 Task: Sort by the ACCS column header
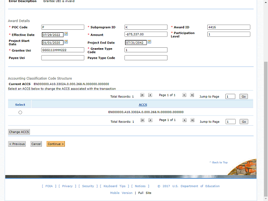pos(143,105)
